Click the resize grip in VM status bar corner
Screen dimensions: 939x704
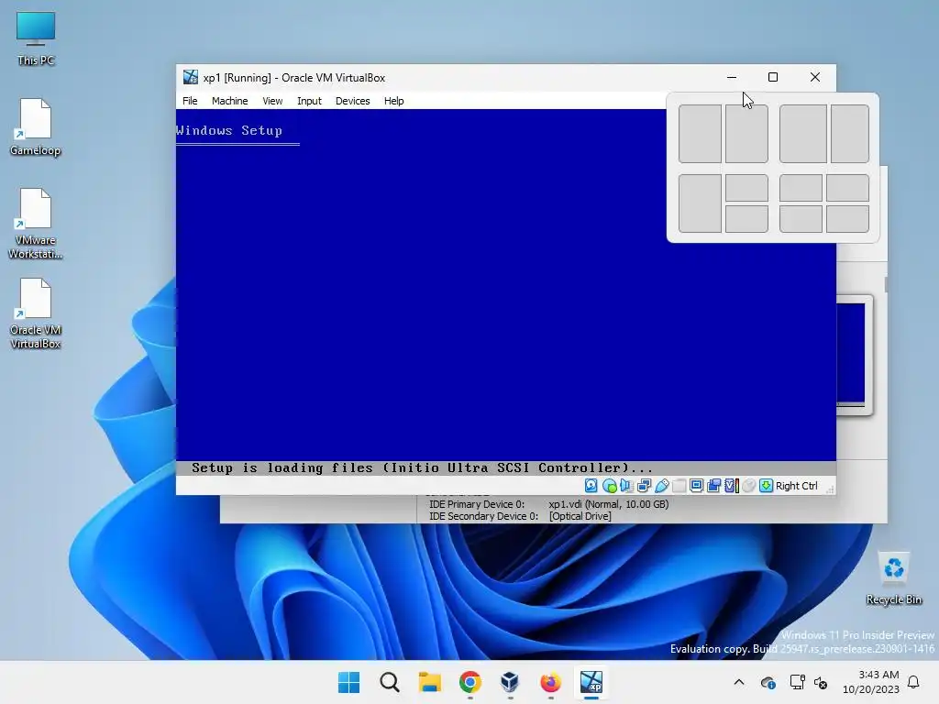tap(830, 489)
